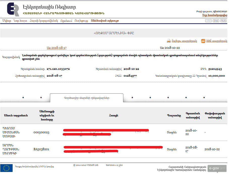Select the fourth dot tab right of active tab
The width and height of the screenshot is (229, 174).
[186, 98]
